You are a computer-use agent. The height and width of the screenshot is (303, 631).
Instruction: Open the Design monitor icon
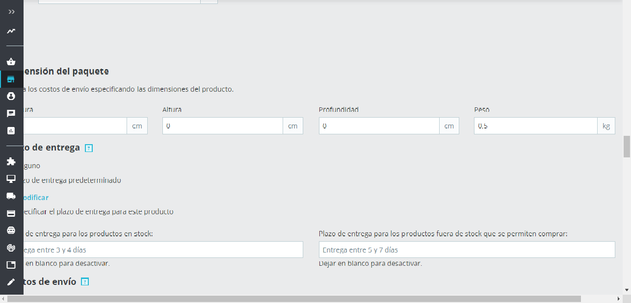(11, 179)
